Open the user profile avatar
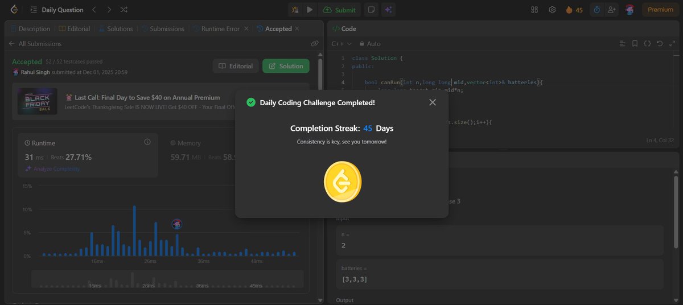This screenshot has height=305, width=683. pyautogui.click(x=629, y=10)
